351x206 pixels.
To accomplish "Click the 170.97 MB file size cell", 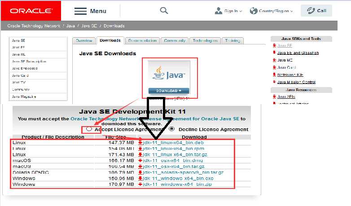I will pos(121,184).
